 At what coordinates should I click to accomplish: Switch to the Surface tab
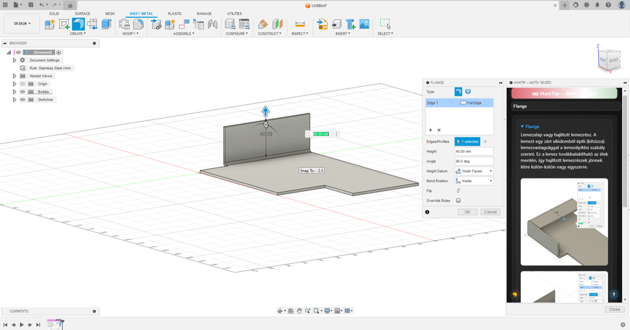(x=82, y=14)
